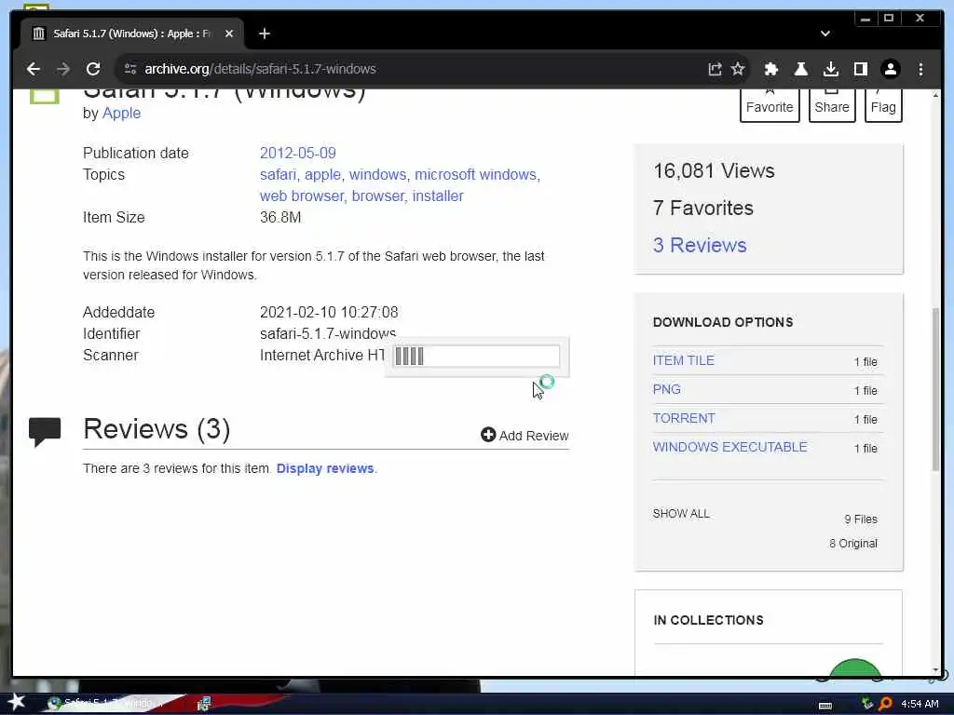Click the Reviews speech bubble icon
The image size is (954, 715).
45,432
